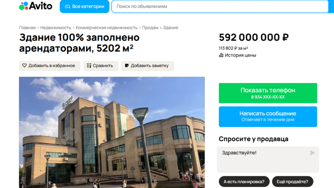Viewport: 334px width, 188px height.
Task: Open the Недвижимость breadcrumb
Action: tap(56, 28)
